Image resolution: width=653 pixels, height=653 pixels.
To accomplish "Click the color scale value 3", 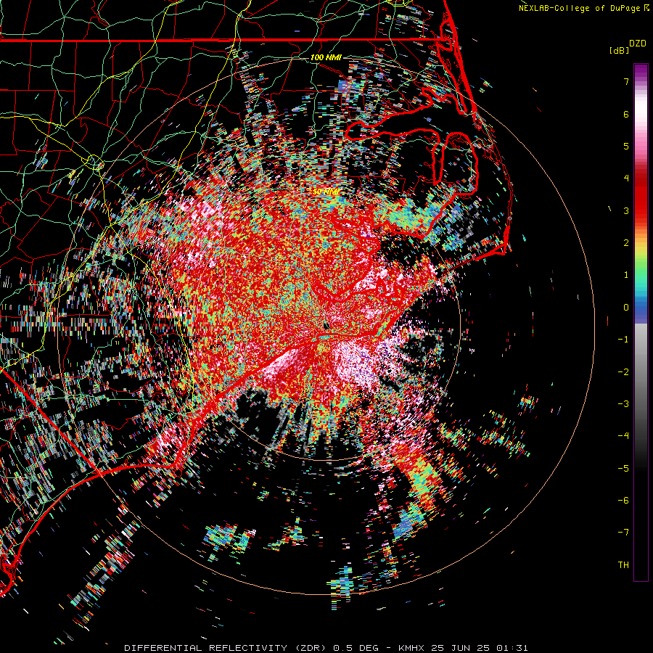I will coord(626,210).
